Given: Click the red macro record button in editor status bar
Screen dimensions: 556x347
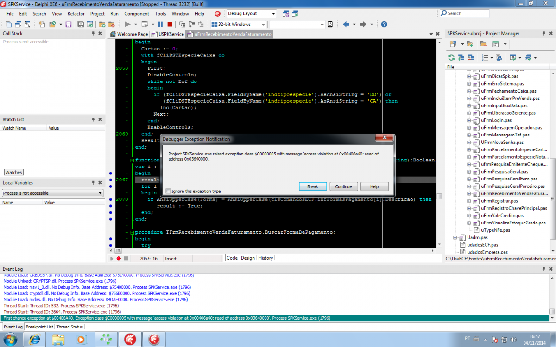Looking at the screenshot, I should tap(119, 259).
